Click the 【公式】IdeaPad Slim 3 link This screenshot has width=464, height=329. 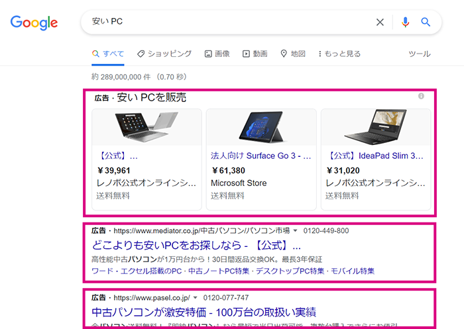click(375, 156)
